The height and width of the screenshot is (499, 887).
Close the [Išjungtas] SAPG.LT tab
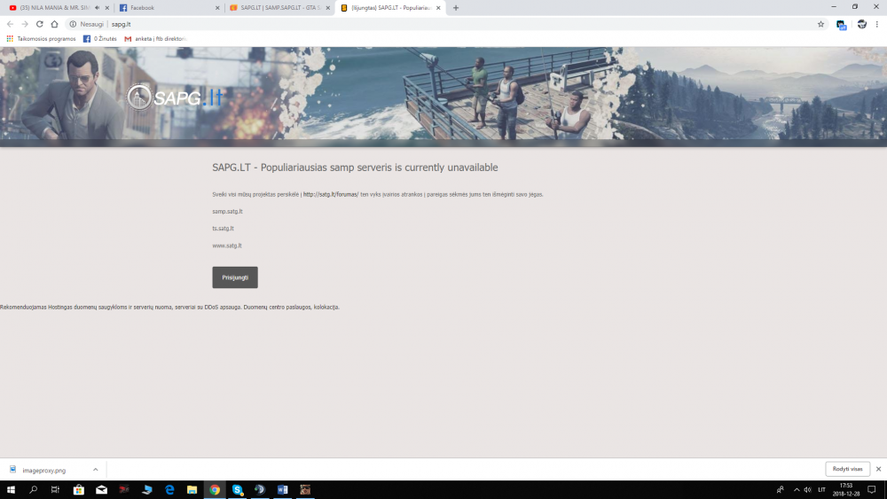pyautogui.click(x=438, y=8)
